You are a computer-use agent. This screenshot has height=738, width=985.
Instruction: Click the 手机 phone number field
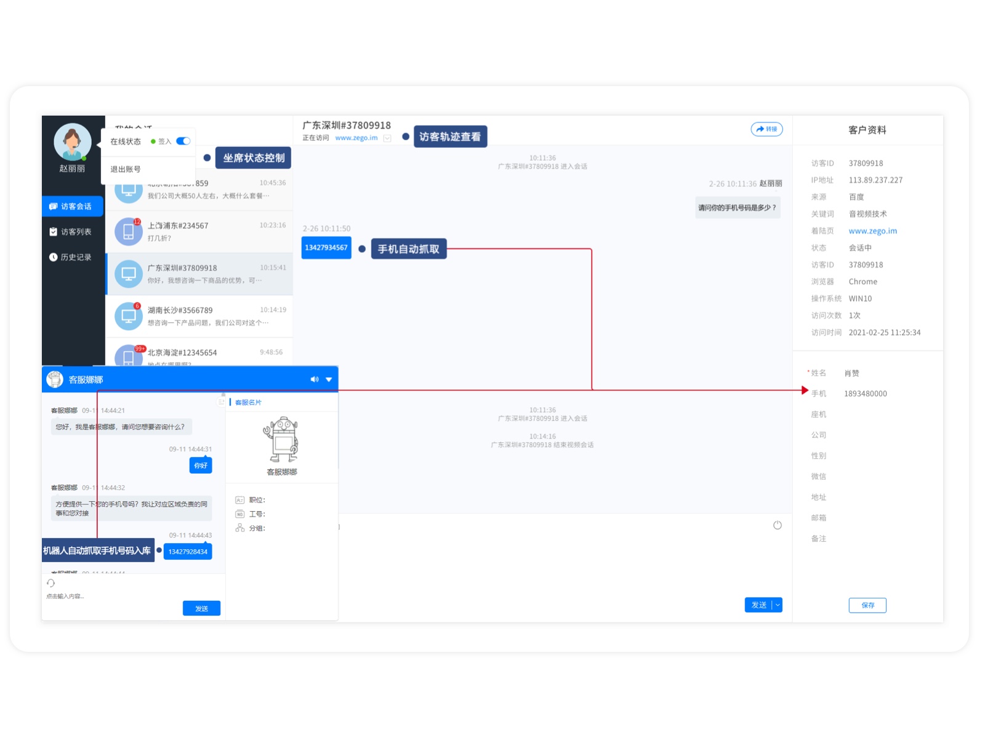[x=866, y=394]
